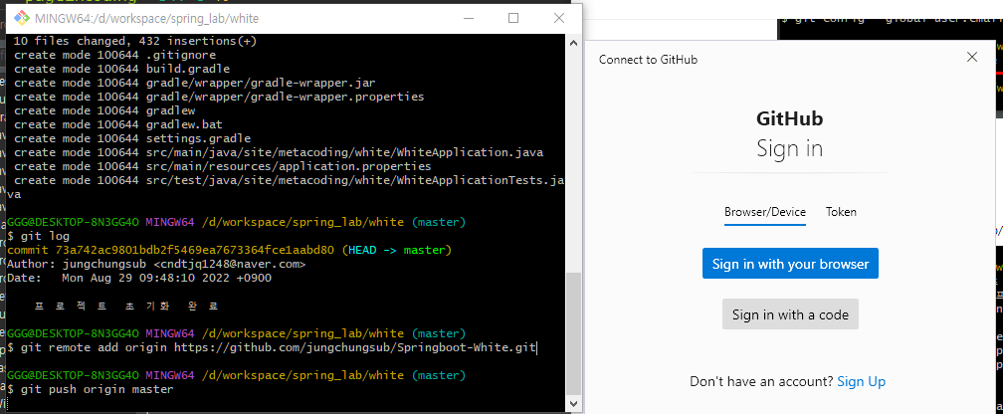Viewport: 1003px width, 414px height.
Task: Minimize the MINGW64 terminal window
Action: 469,18
